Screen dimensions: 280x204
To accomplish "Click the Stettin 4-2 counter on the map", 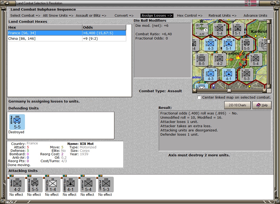I will (x=220, y=60).
